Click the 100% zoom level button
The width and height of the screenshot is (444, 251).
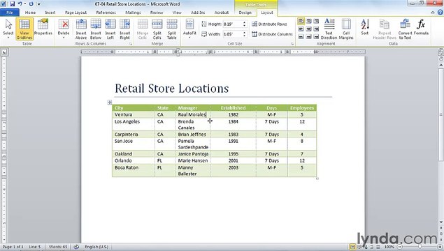click(x=389, y=247)
